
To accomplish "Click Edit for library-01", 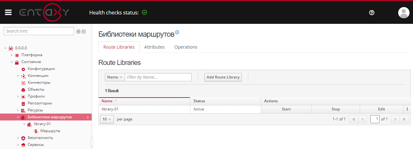I will click(381, 109).
